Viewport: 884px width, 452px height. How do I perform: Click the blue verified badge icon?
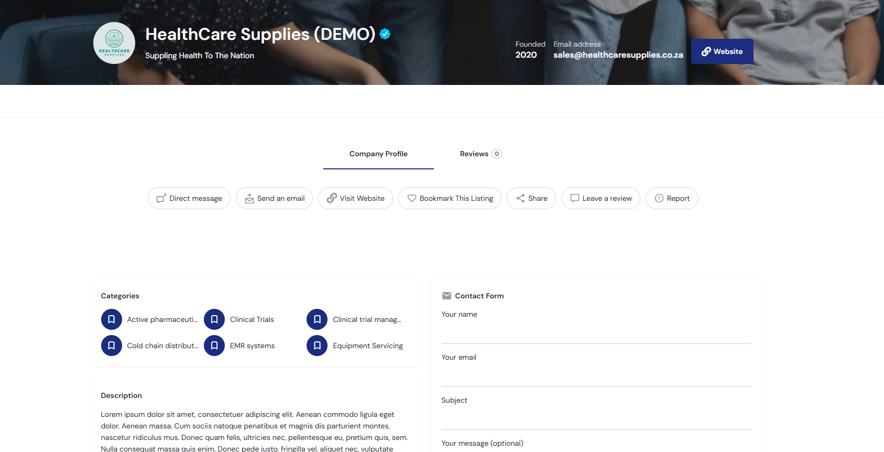click(385, 34)
